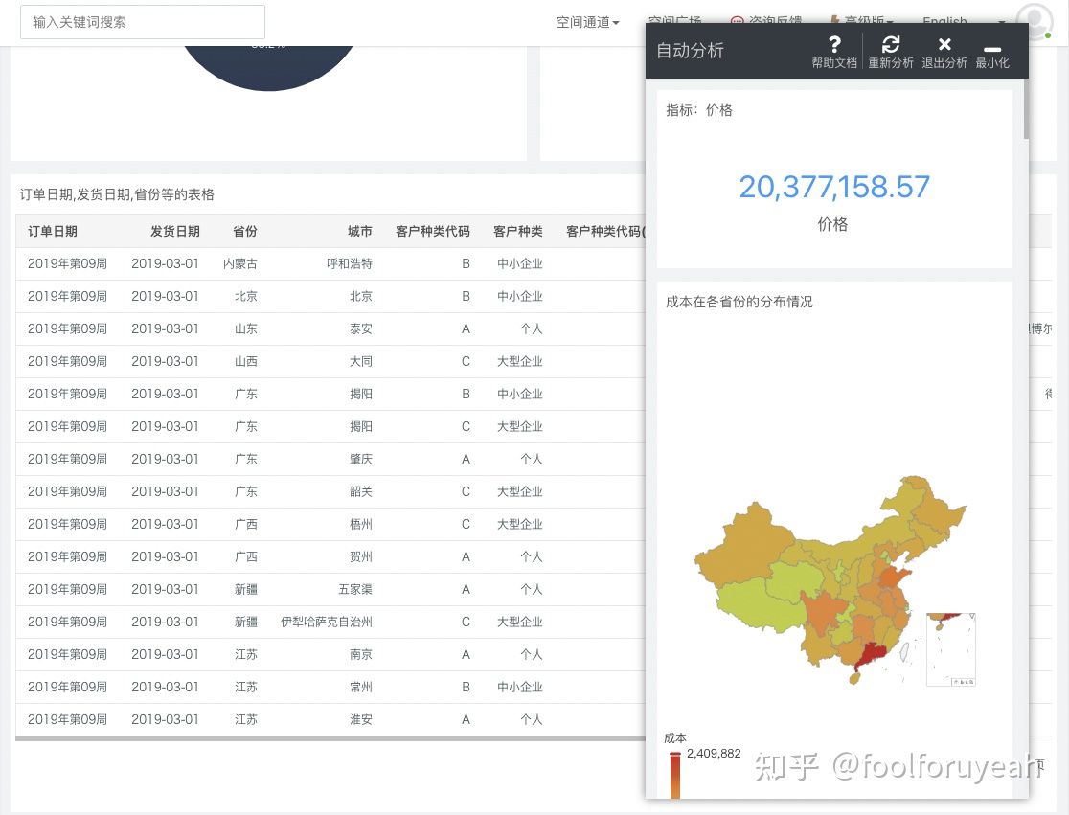Click the South China Sea inset map
The width and height of the screenshot is (1069, 815).
click(951, 649)
